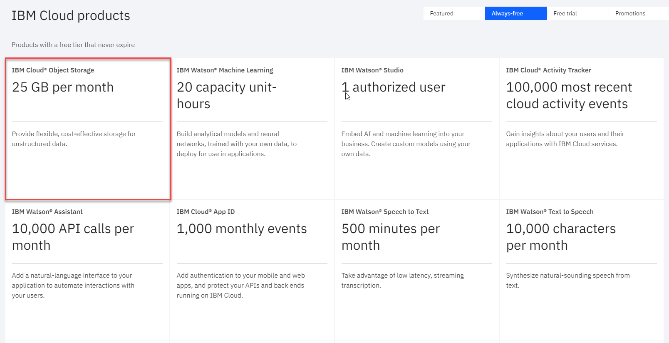Click 'Products with a free tier' subtitle
Screen dimensions: 669x343
click(x=73, y=45)
